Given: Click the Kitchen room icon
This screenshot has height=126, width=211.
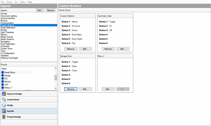Looking at the screenshot, I should tap(3, 81).
